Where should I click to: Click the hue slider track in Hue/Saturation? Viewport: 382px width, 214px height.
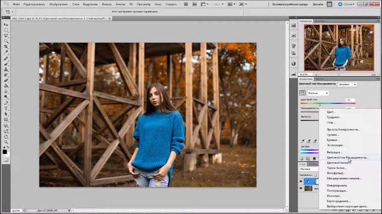(328, 103)
